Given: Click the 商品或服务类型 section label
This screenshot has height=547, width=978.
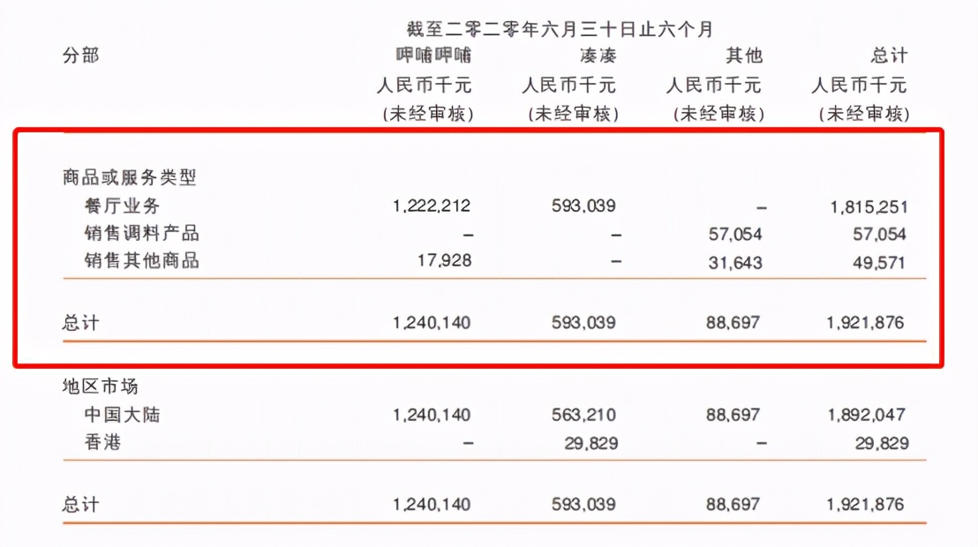Looking at the screenshot, I should coord(130,177).
